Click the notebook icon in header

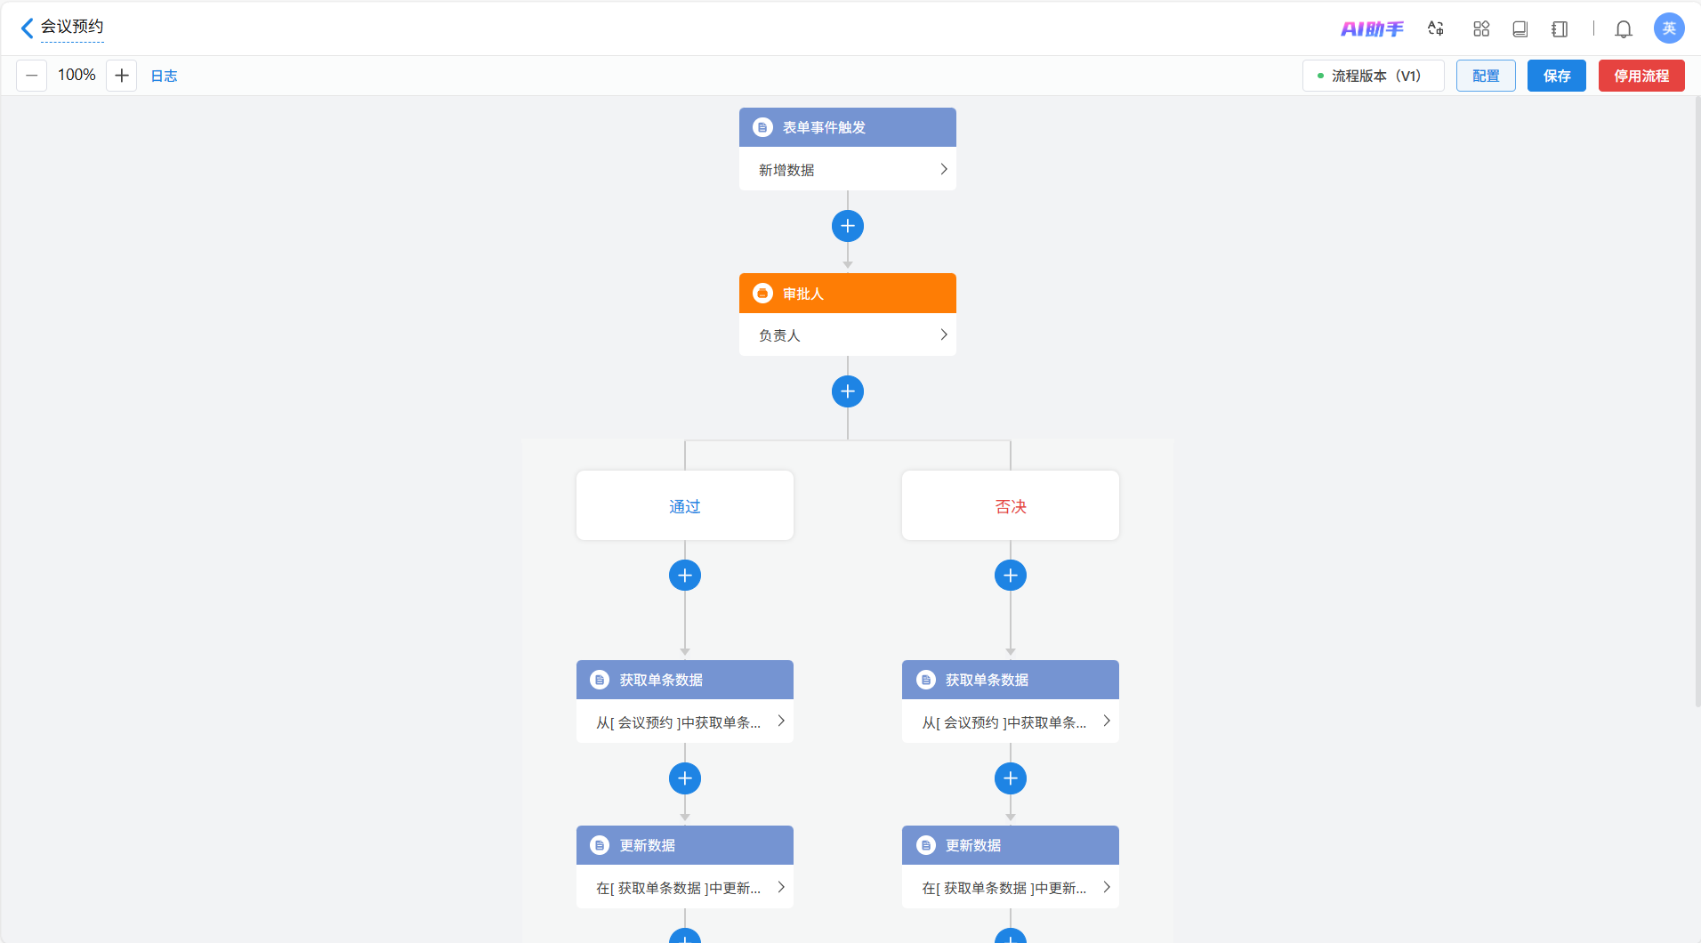pos(1560,28)
